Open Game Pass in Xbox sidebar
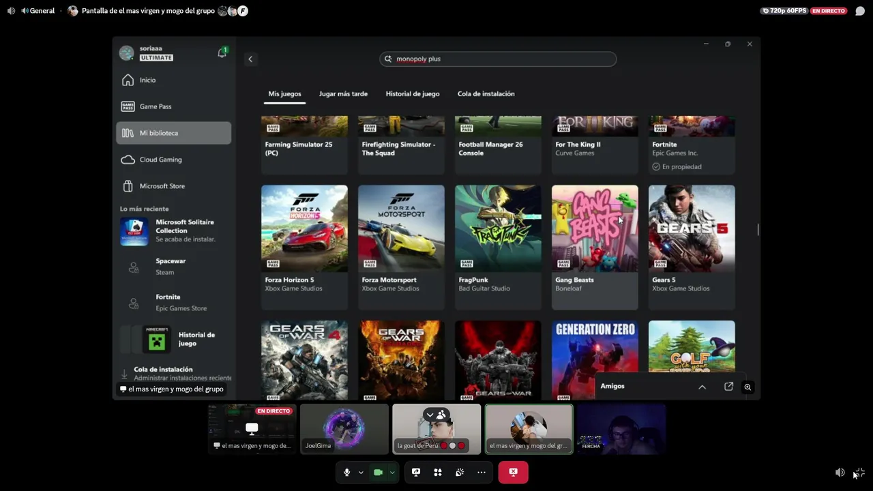The width and height of the screenshot is (873, 491). click(174, 106)
